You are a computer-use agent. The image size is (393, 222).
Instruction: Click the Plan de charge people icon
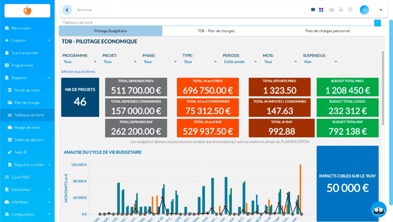point(10,103)
